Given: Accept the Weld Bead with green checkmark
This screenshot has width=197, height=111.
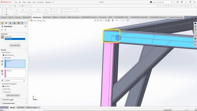Looking at the screenshot, I should pyautogui.click(x=2, y=30).
